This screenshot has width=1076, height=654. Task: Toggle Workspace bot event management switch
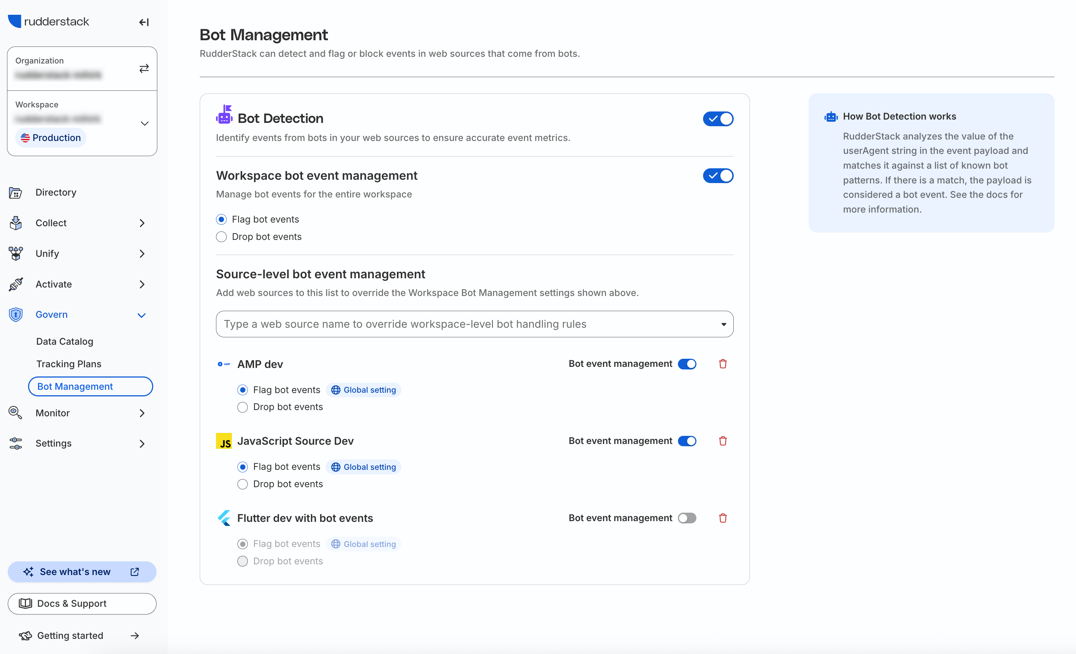(718, 176)
